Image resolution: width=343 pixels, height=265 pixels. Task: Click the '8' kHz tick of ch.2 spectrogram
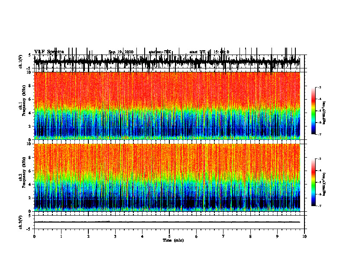point(30,158)
